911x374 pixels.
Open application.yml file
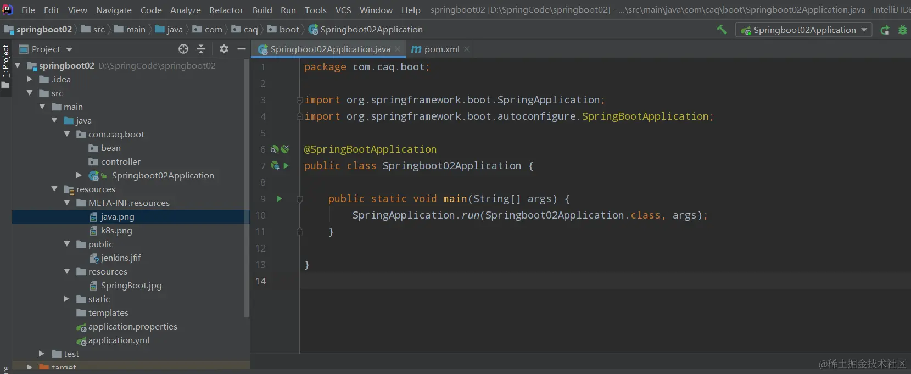(113, 340)
